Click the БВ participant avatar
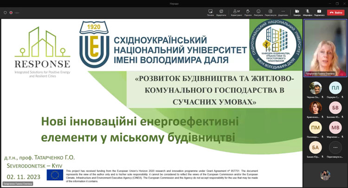The width and height of the screenshot is (348, 188). click(x=335, y=108)
